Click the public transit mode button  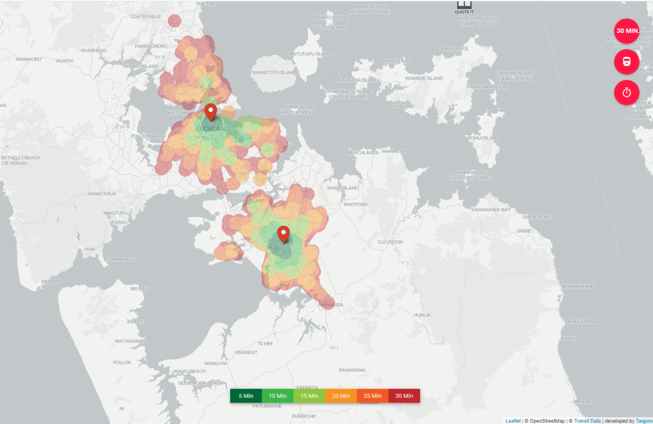[x=626, y=62]
